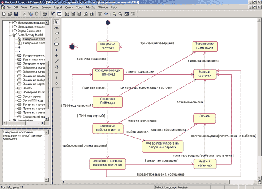Select the Transition to Self tool

pos(56,67)
